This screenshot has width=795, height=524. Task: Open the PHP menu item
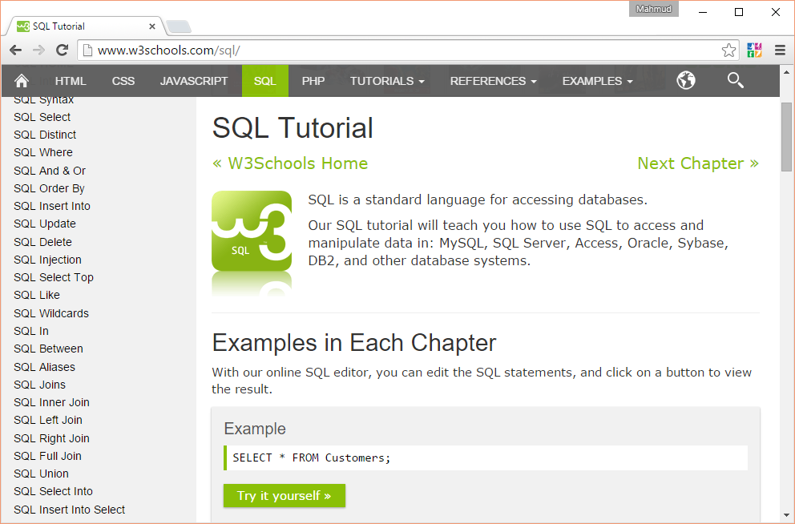click(313, 81)
